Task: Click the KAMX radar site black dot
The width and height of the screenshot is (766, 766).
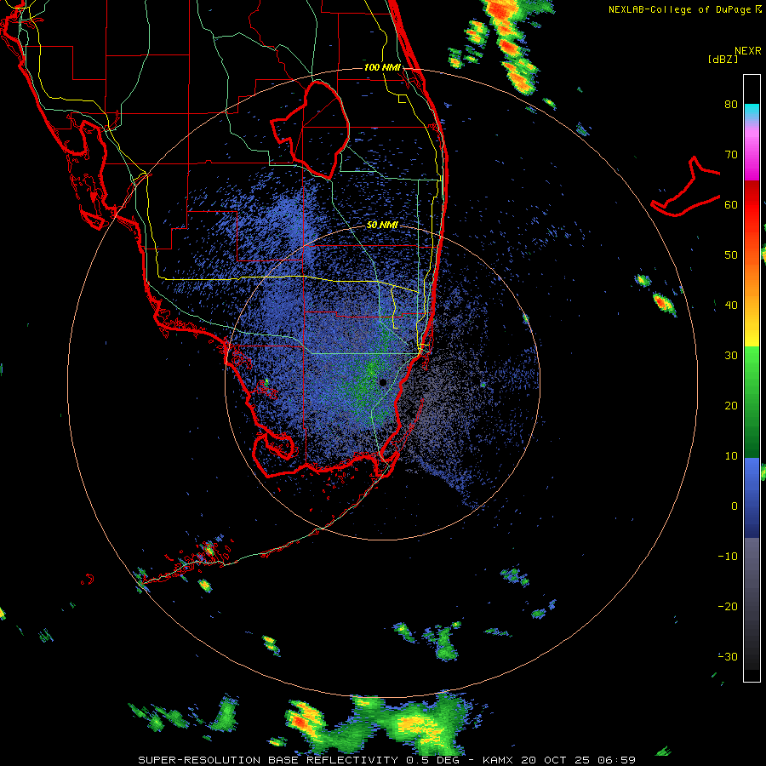Action: (x=382, y=382)
